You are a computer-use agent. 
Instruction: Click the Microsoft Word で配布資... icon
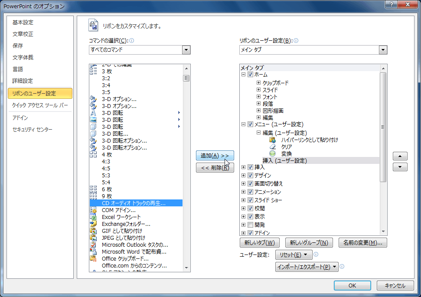(93, 252)
